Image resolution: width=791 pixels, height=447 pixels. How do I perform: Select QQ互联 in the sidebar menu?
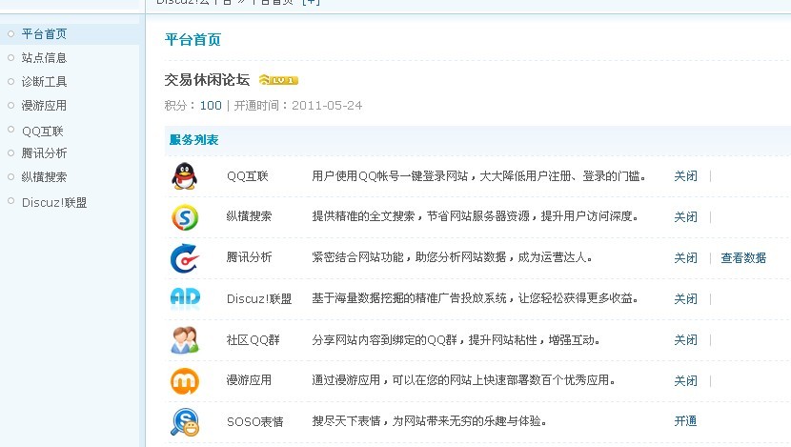42,132
